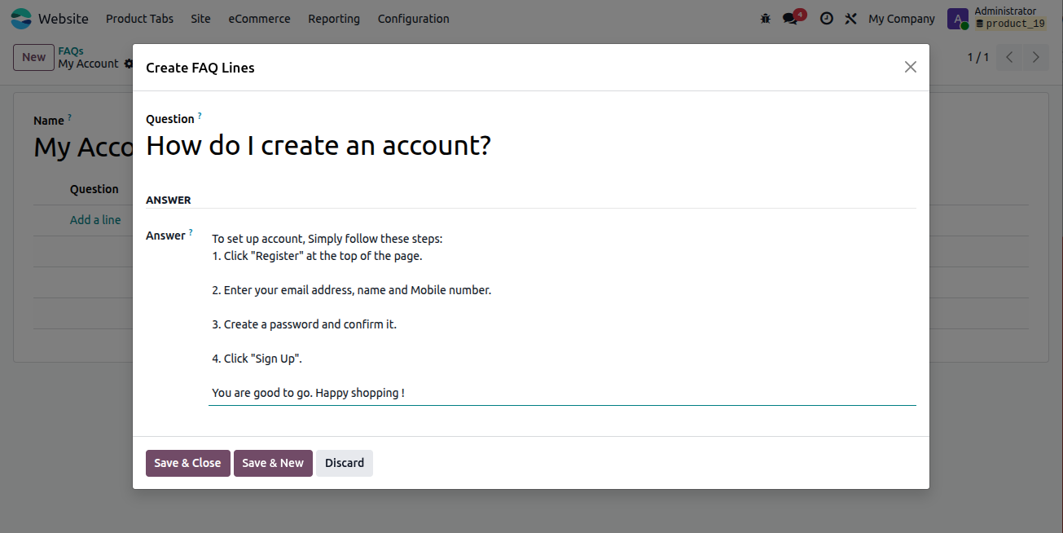The image size is (1063, 533).
Task: Open the debug bug icon menu
Action: coord(765,19)
